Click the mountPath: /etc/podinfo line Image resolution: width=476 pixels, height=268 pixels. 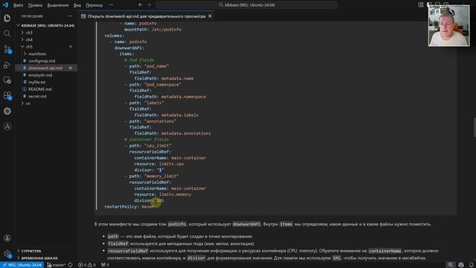(152, 30)
